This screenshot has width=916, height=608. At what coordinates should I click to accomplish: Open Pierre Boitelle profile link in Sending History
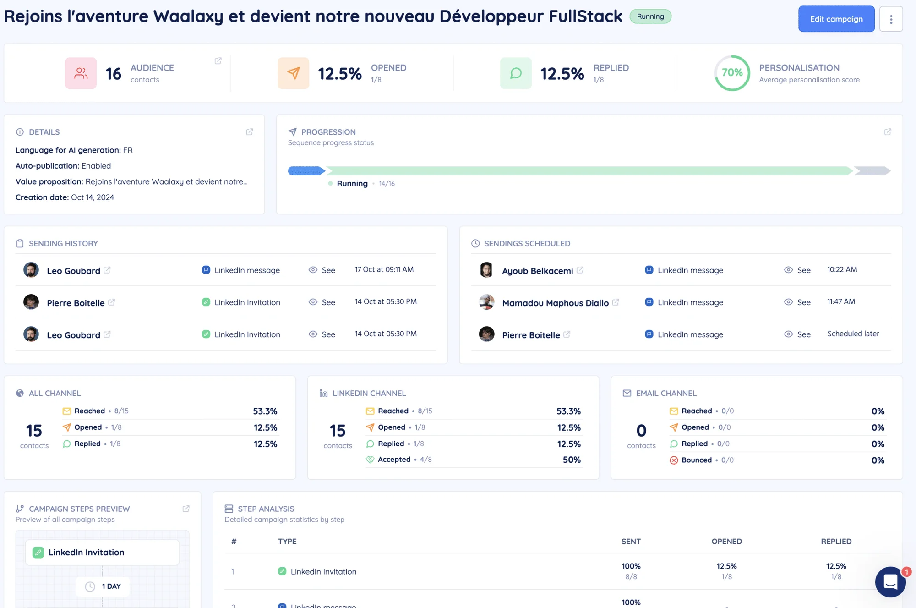tap(112, 302)
